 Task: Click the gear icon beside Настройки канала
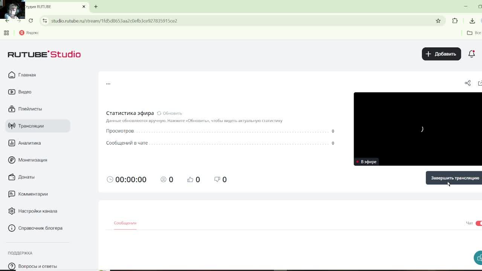coord(12,211)
